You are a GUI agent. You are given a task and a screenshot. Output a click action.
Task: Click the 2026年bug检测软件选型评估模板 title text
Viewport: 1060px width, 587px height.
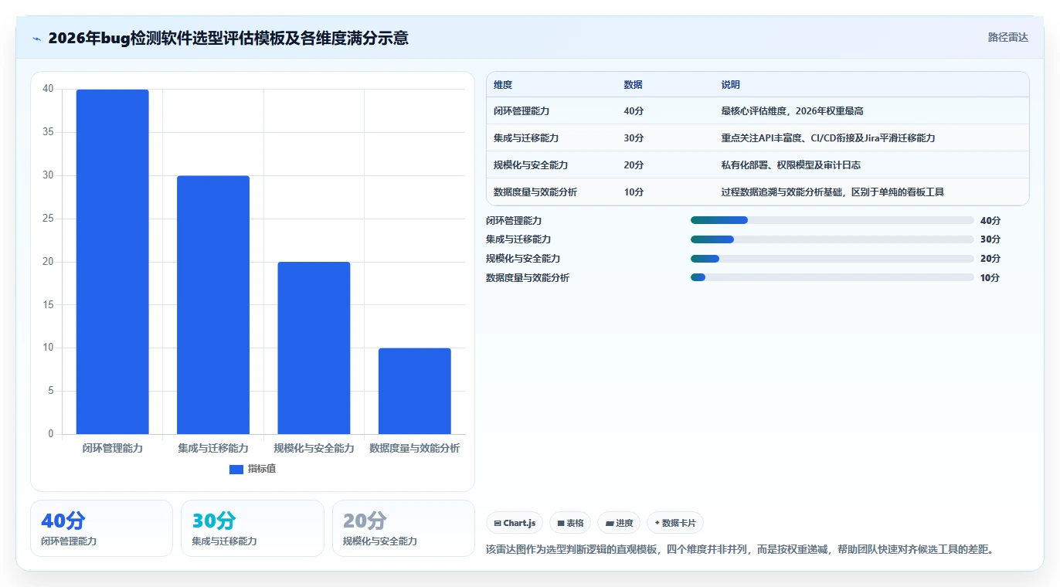coord(229,38)
